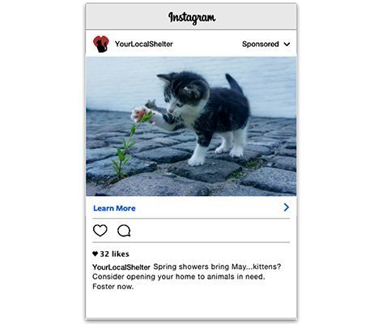The height and width of the screenshot is (324, 383).
Task: Click the small filled heart beside 32 likes
Action: [x=95, y=254]
